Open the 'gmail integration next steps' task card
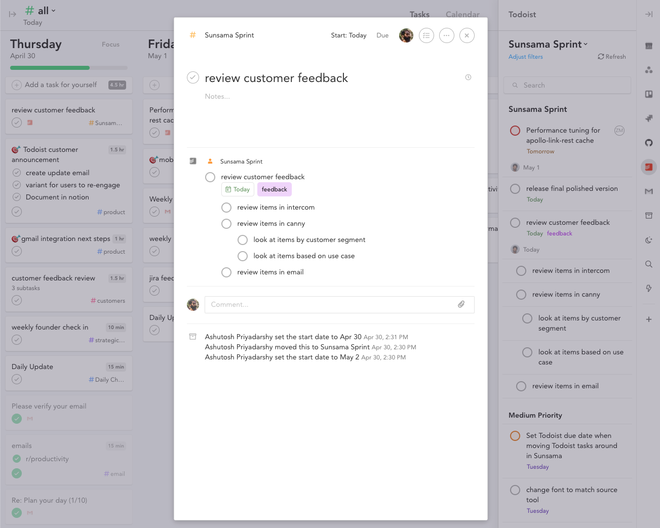 pos(69,245)
